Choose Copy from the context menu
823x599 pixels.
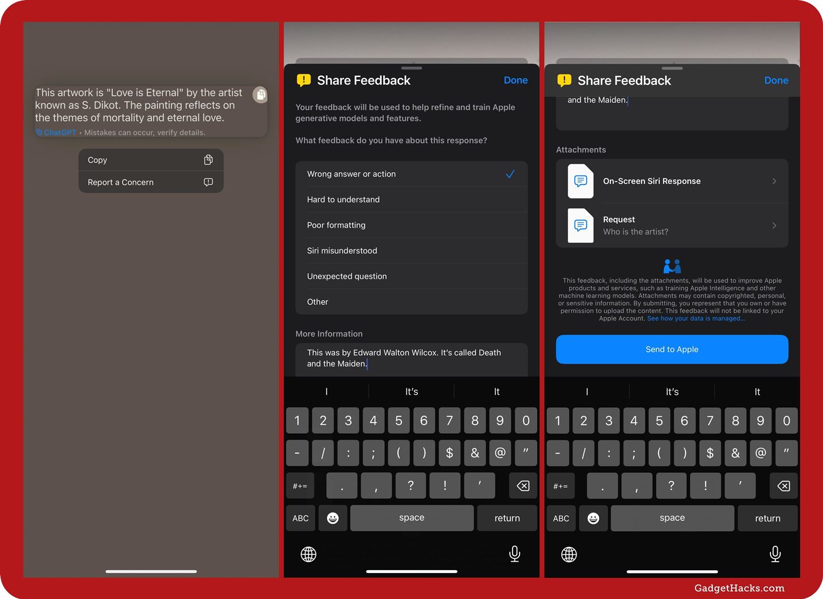point(151,160)
